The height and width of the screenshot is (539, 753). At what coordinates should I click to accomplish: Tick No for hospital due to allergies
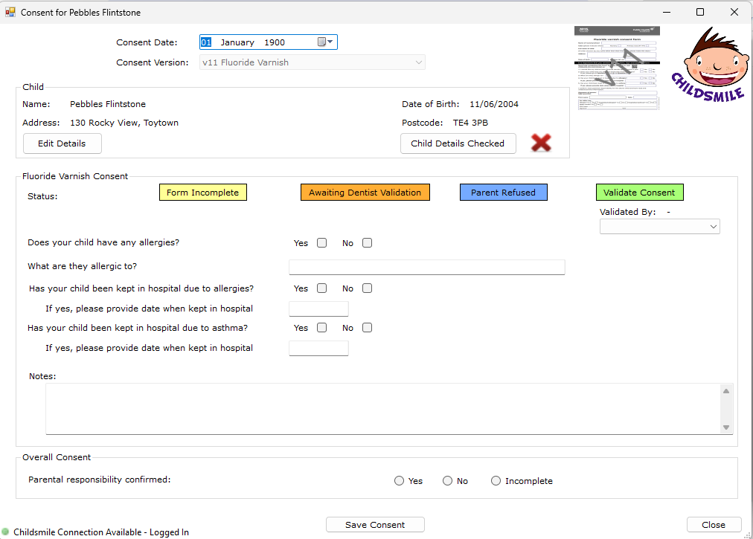(x=367, y=288)
